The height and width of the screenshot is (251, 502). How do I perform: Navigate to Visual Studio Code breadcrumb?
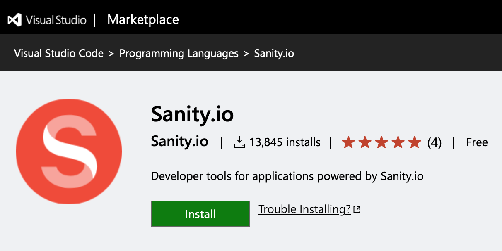pyautogui.click(x=58, y=53)
